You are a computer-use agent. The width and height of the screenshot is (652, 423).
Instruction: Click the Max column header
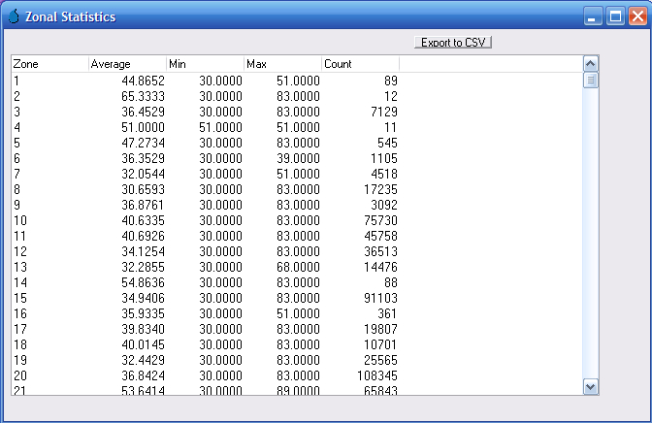tap(282, 64)
